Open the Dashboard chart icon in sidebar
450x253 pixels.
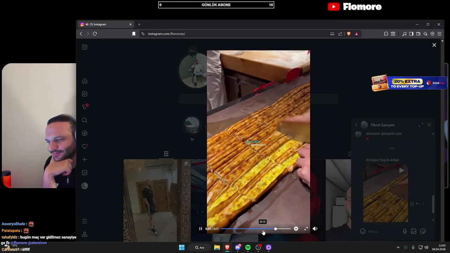pyautogui.click(x=84, y=173)
